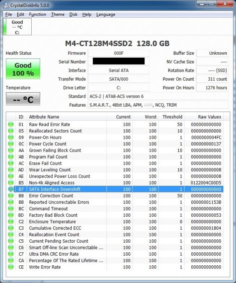The height and width of the screenshot is (283, 236).
Task: Click the Worst column header
Action: tap(146, 117)
